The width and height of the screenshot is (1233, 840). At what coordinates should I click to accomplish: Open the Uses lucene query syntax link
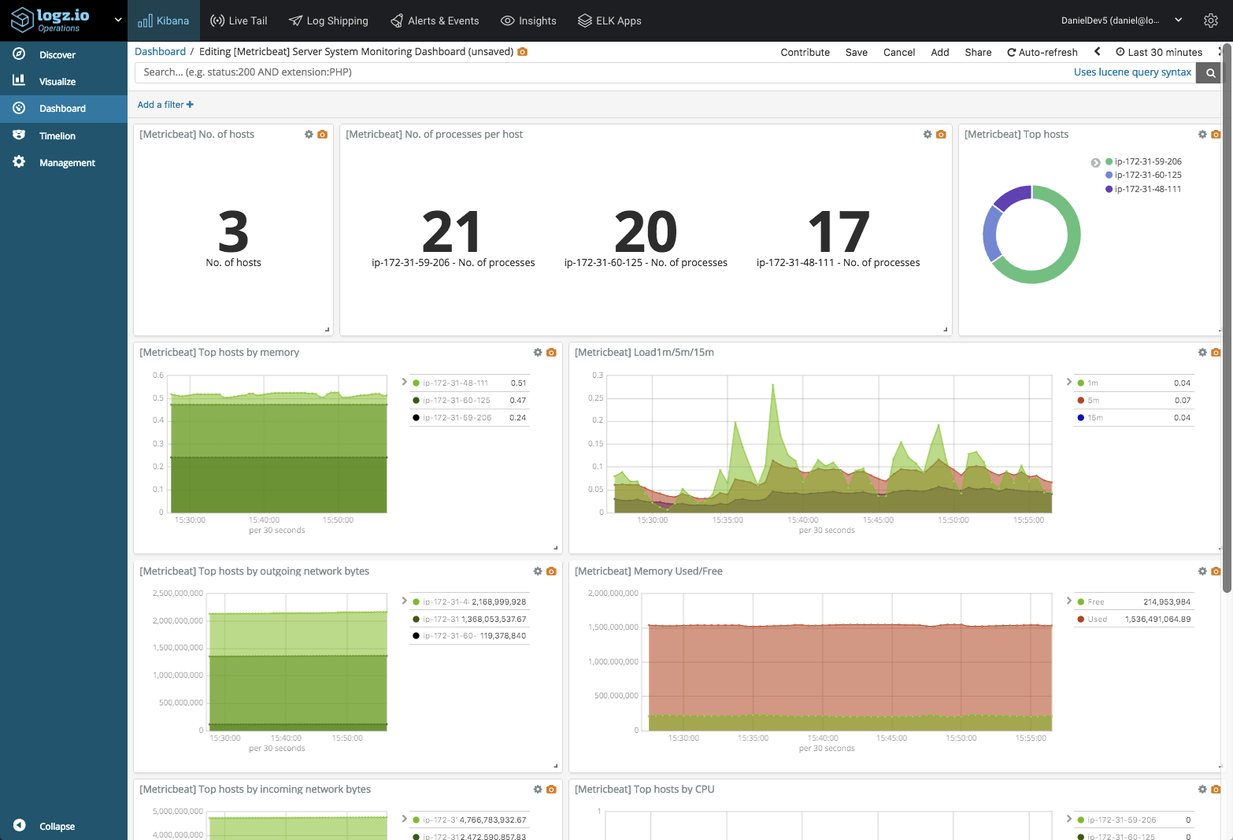tap(1132, 72)
